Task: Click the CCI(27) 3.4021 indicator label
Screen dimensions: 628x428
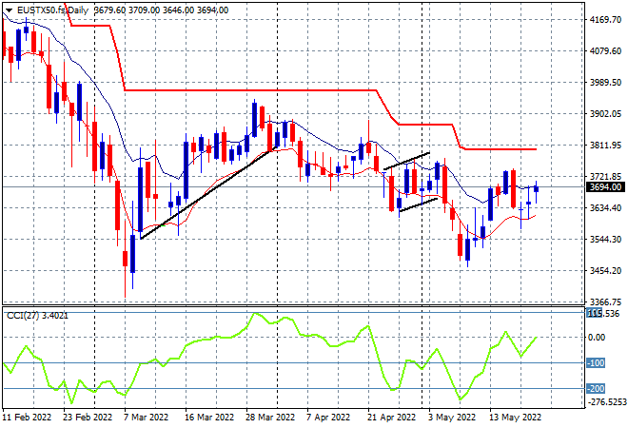Action: tap(38, 316)
